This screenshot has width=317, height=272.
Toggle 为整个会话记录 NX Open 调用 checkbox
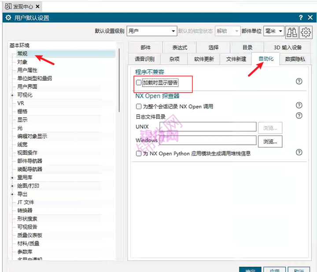pyautogui.click(x=139, y=106)
